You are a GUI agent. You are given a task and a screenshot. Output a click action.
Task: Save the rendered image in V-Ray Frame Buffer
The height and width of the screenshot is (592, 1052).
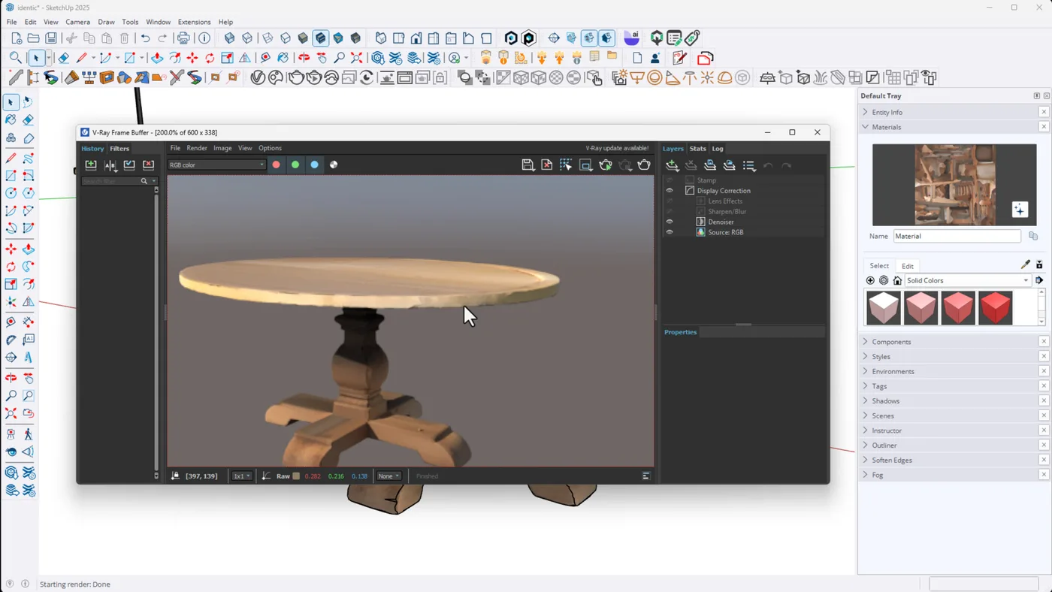click(x=528, y=165)
